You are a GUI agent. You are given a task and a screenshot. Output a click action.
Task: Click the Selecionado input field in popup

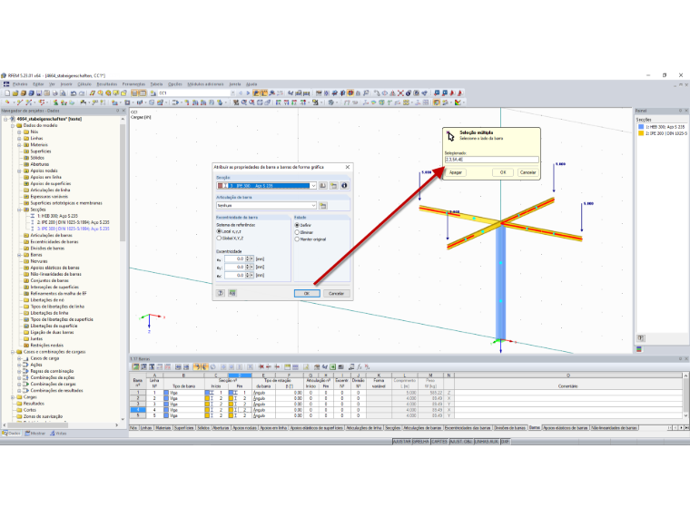click(x=491, y=160)
